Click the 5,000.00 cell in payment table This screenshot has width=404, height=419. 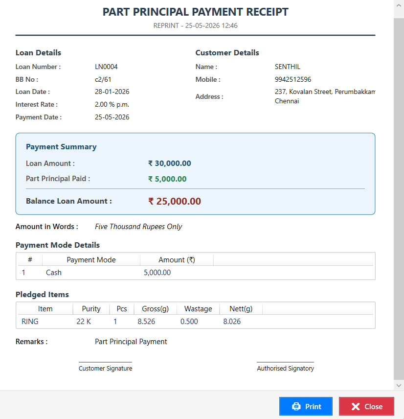point(157,273)
